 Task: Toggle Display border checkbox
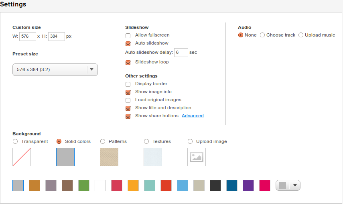[128, 84]
